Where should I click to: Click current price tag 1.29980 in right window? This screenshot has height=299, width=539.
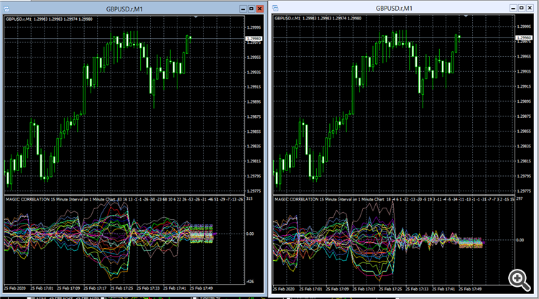click(524, 38)
